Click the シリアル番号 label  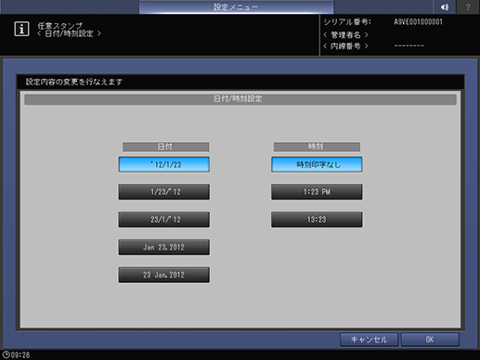pyautogui.click(x=347, y=22)
